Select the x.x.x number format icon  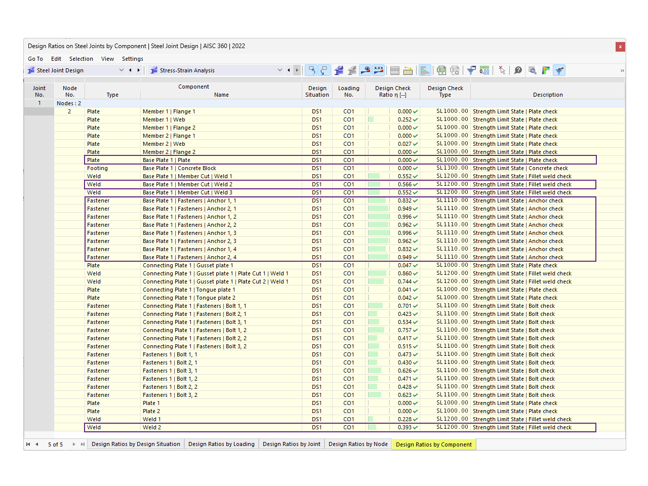378,70
